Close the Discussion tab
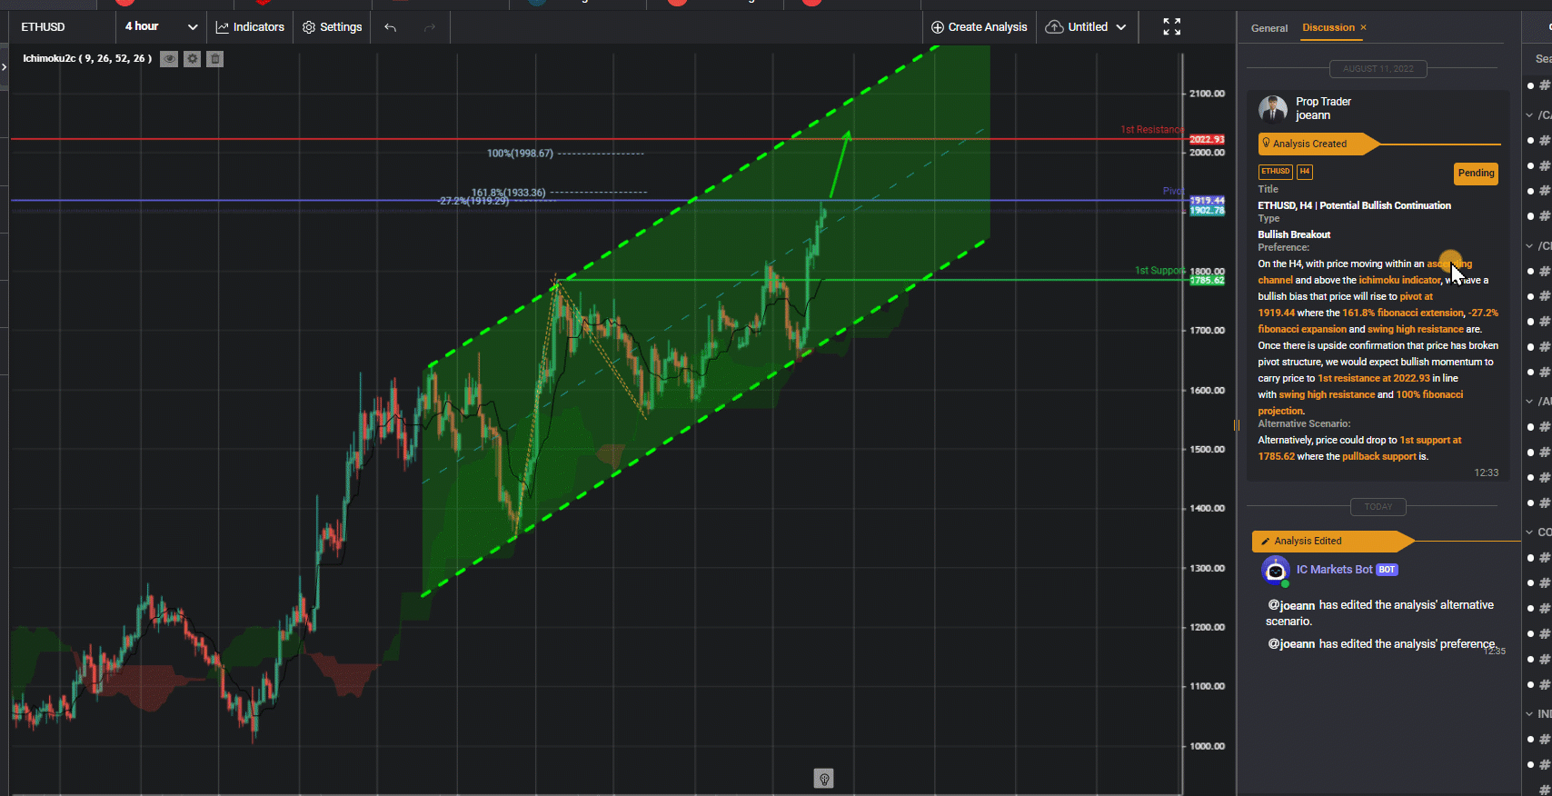Viewport: 1552px width, 796px height. [x=1363, y=27]
